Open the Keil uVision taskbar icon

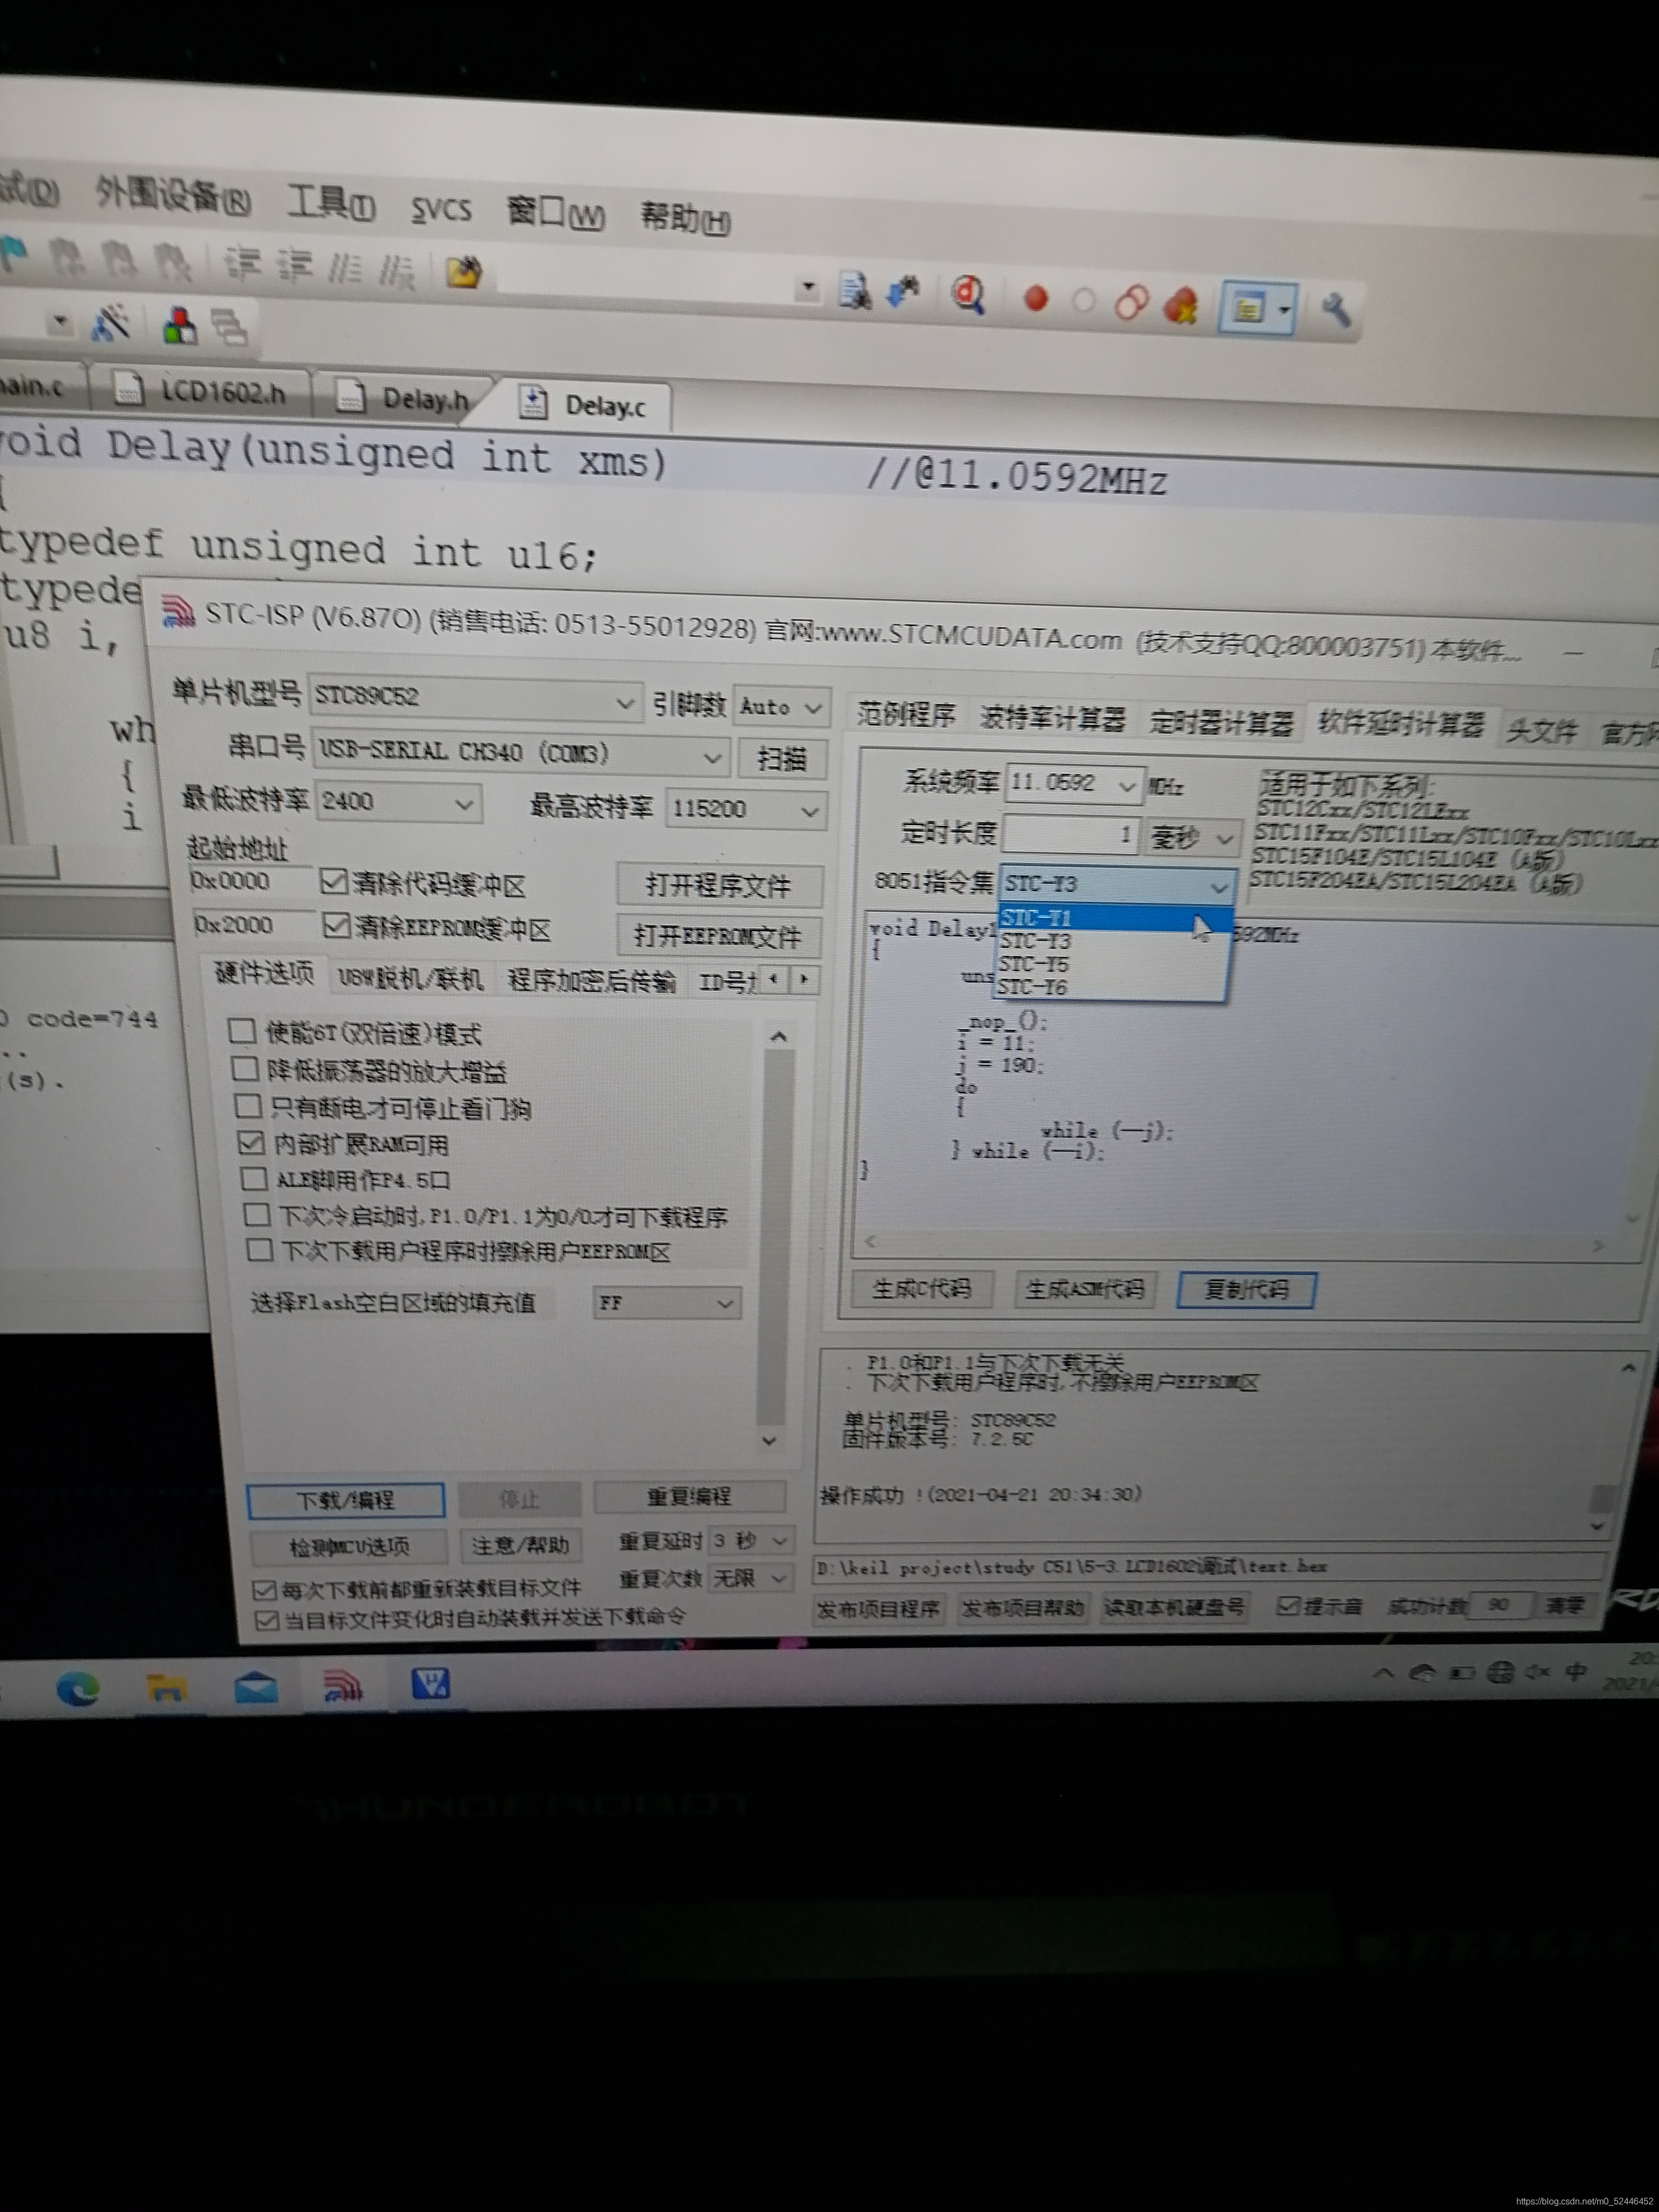pos(431,1685)
